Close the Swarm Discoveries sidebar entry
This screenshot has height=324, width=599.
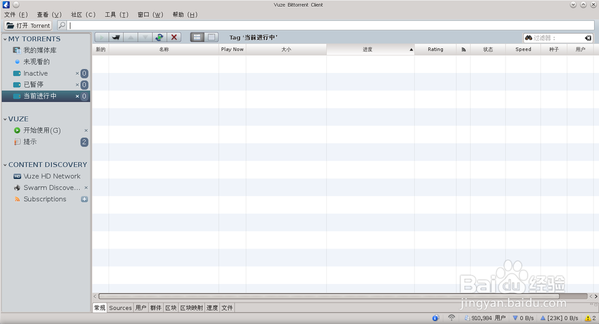86,188
